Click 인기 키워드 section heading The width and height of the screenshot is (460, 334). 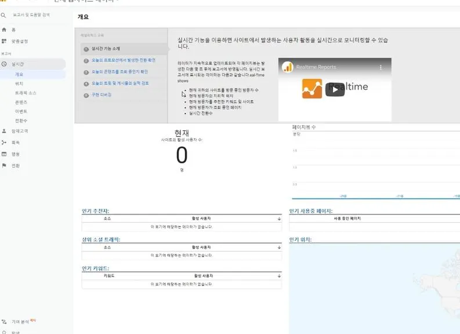tap(95, 268)
